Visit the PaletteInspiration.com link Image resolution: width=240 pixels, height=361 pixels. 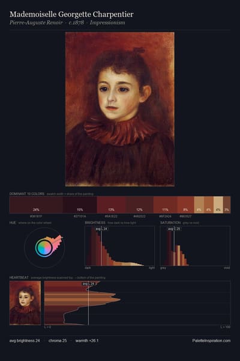pos(211,341)
